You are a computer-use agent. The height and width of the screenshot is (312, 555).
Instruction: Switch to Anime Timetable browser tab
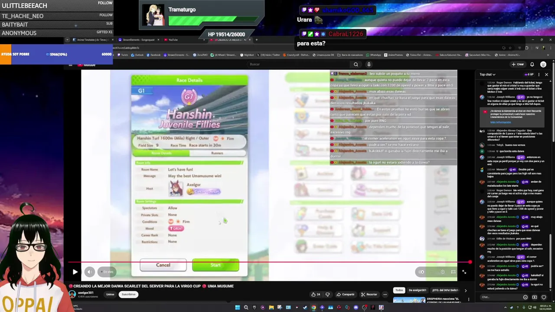click(x=92, y=39)
